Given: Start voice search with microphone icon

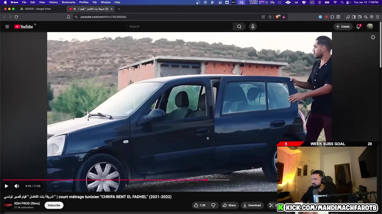Looking at the screenshot, I should pos(253,26).
